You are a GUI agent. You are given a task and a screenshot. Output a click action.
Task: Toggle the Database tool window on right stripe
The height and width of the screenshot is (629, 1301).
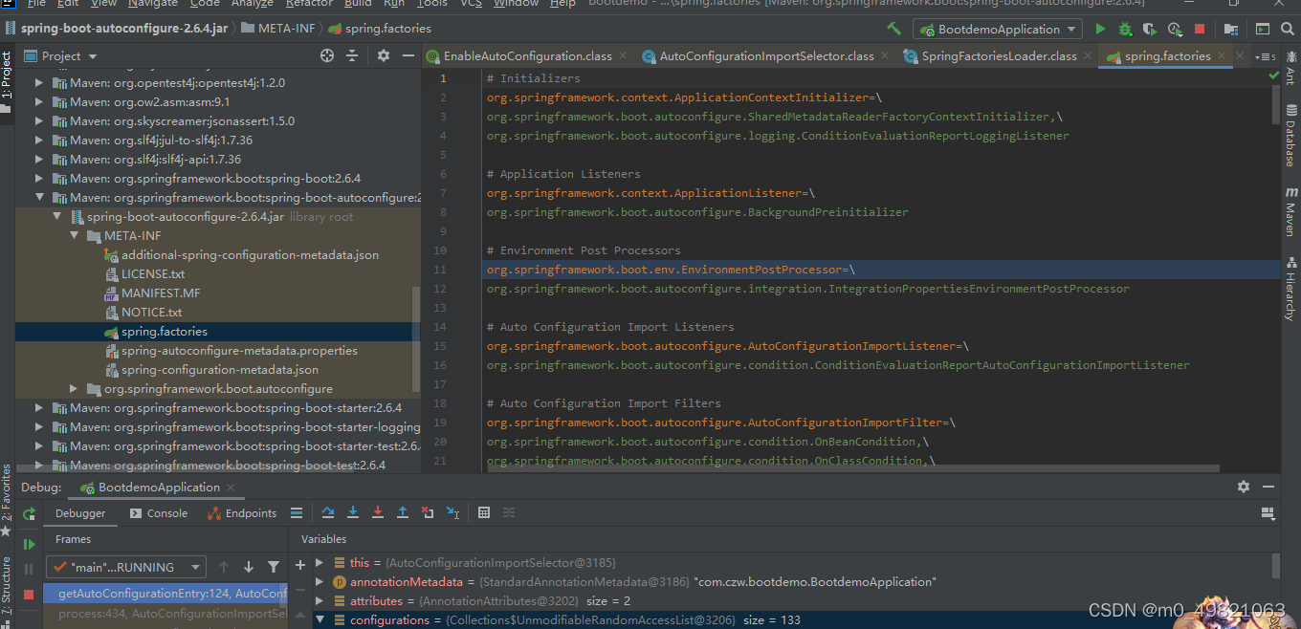pos(1290,137)
